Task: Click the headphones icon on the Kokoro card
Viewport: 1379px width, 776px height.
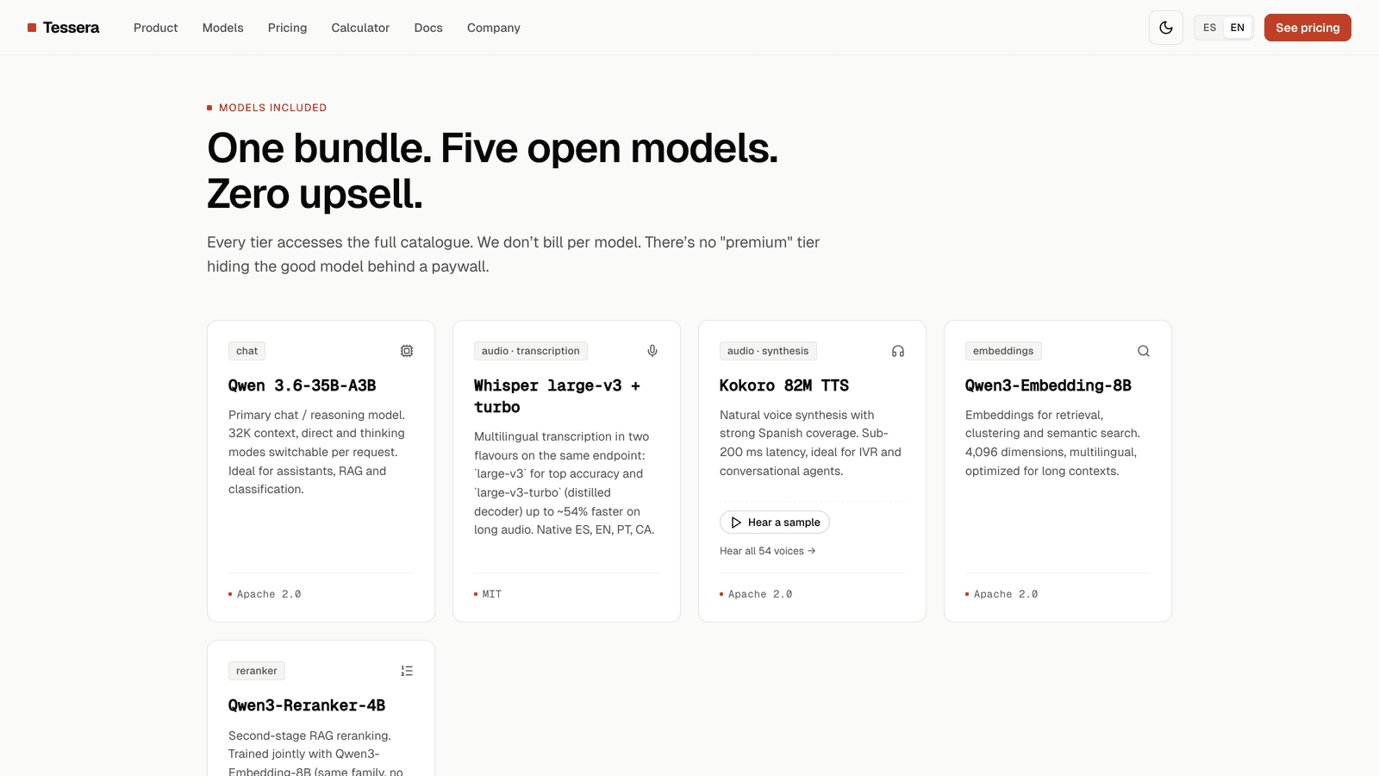Action: coord(898,351)
